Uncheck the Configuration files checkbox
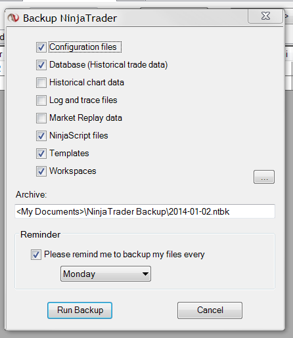 (41, 47)
